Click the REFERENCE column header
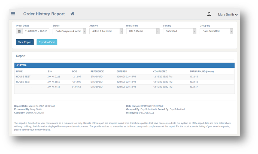The height and width of the screenshot is (154, 258). pos(97,71)
